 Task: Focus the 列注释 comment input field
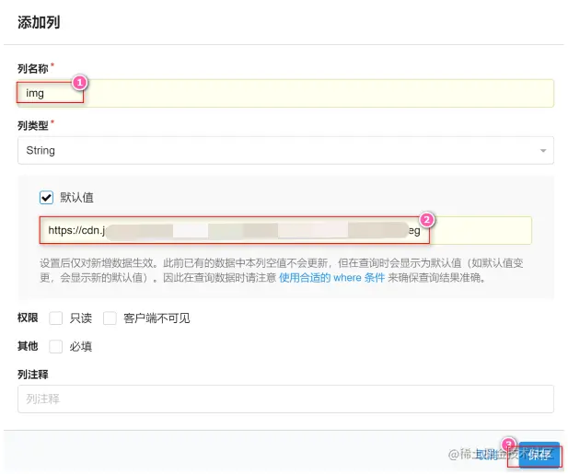[x=285, y=399]
